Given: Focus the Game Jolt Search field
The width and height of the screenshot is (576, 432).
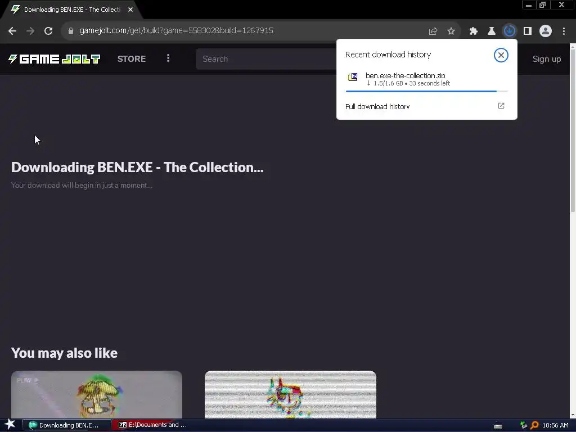Looking at the screenshot, I should (x=266, y=58).
